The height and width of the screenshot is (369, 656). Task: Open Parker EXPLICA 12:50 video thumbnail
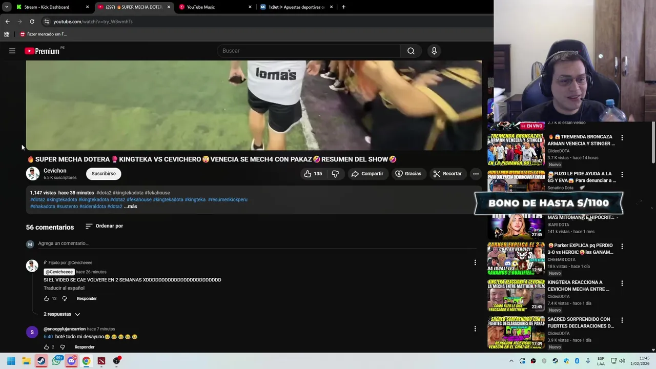pos(516,258)
